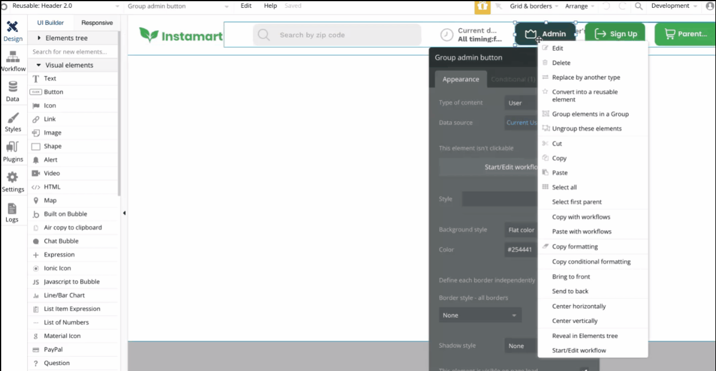Viewport: 716px width, 371px height.
Task: Choose Delete from context menu
Action: pos(593,63)
